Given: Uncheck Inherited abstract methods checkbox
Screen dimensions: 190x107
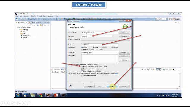Looking at the screenshot, I should tap(82, 71).
